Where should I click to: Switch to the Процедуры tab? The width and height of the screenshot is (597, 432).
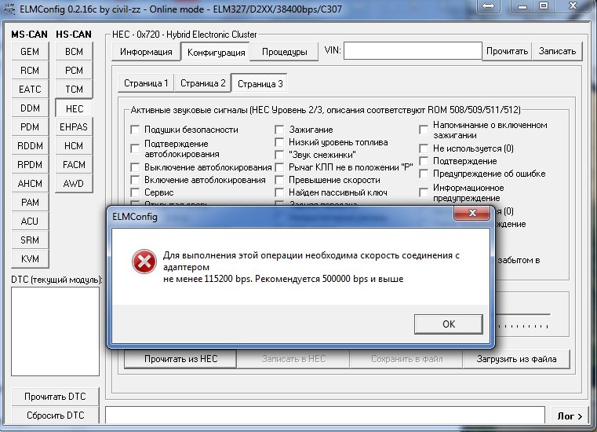[x=285, y=52]
